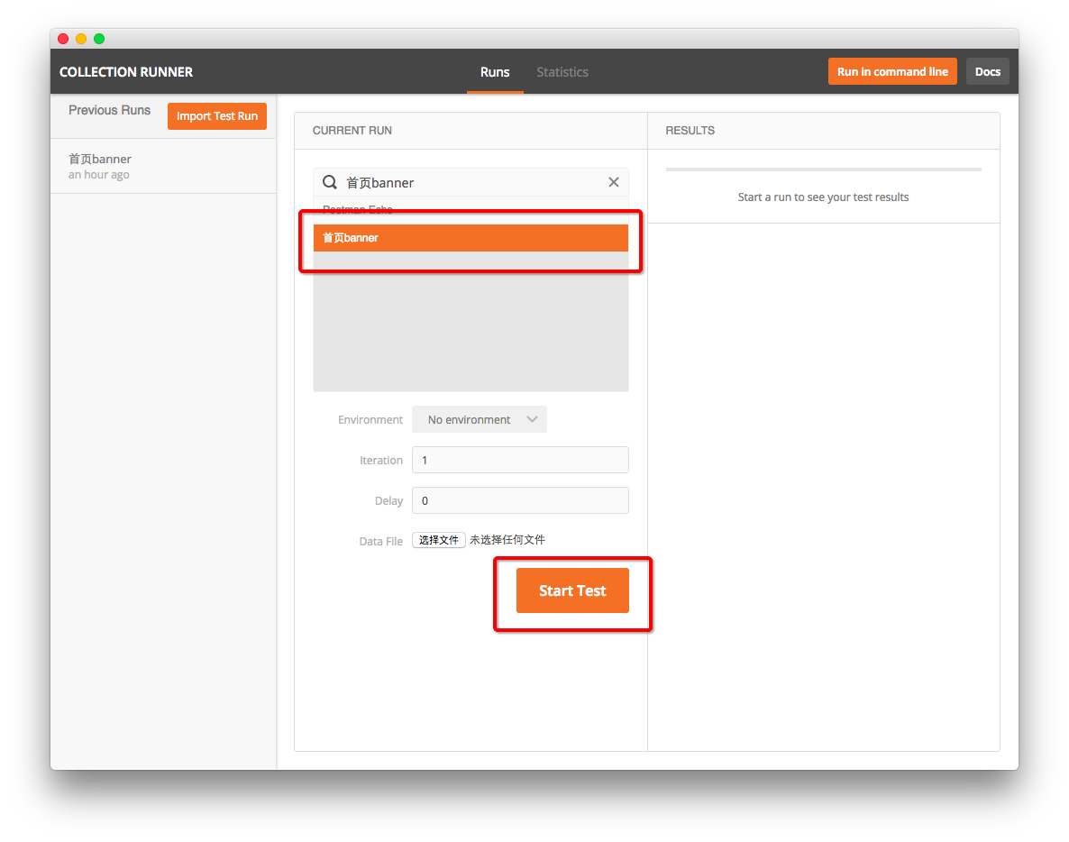Select the highlighted 首页banner collection
This screenshot has height=842, width=1069.
pos(471,238)
